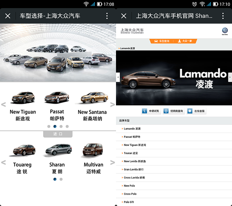The height and width of the screenshot is (206, 232).
Task: Tap 申请试驾 phone button
Action: [x=151, y=111]
